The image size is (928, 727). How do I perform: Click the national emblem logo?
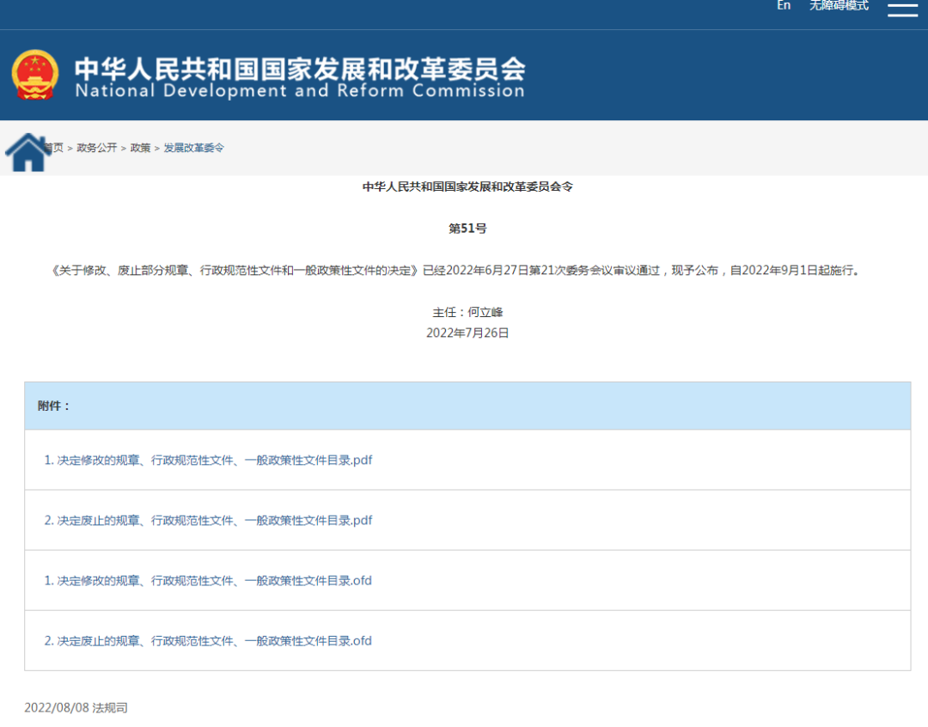tap(35, 76)
